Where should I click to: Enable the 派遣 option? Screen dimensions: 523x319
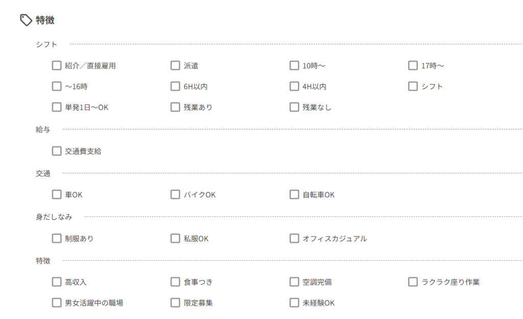tap(175, 65)
